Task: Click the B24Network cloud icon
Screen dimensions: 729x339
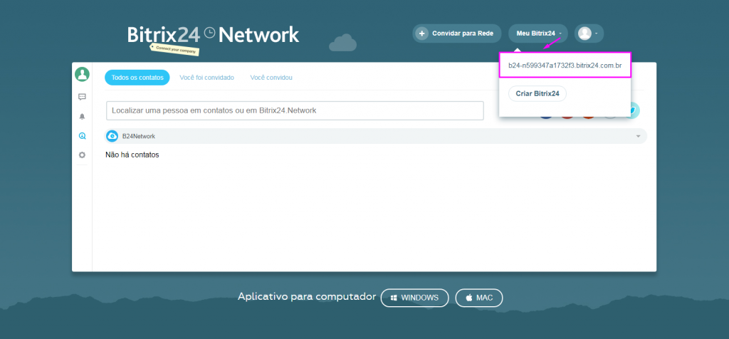Action: pos(112,136)
